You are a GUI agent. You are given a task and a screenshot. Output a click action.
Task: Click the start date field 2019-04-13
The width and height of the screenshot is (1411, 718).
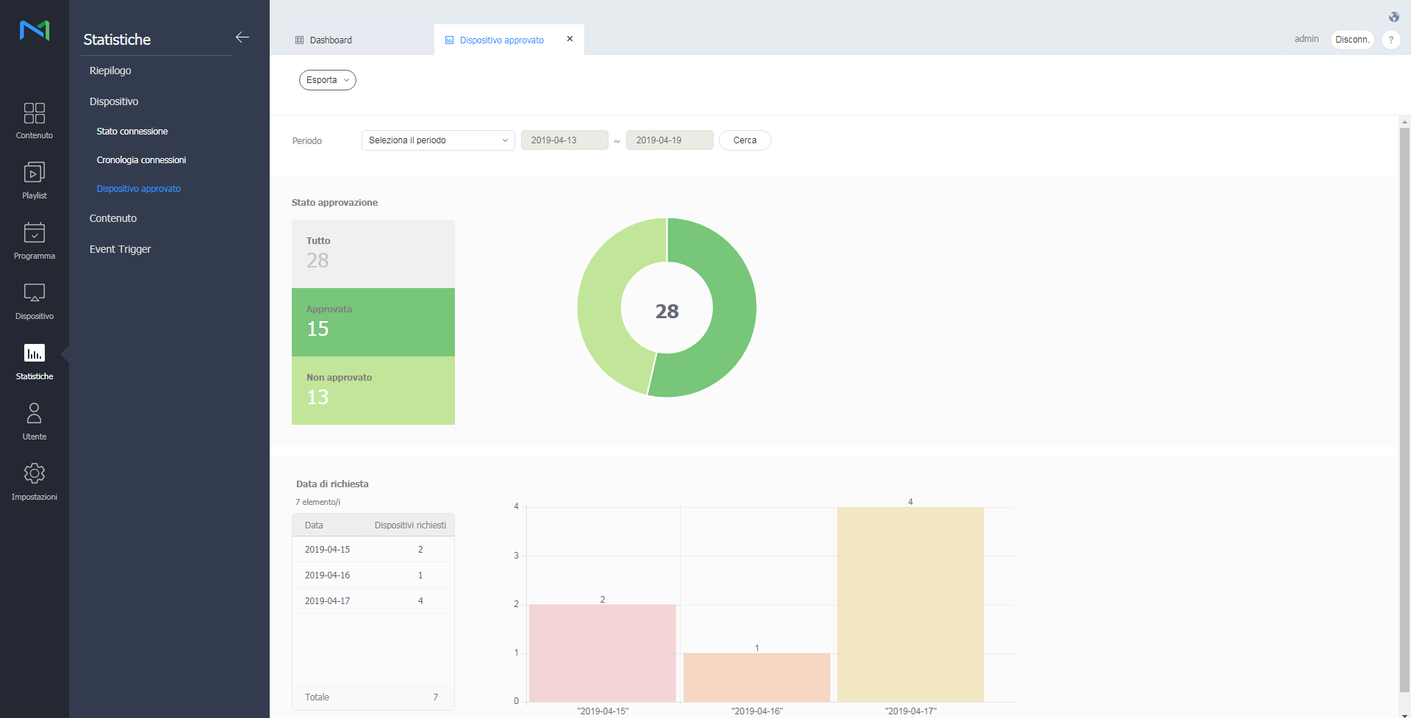click(564, 140)
